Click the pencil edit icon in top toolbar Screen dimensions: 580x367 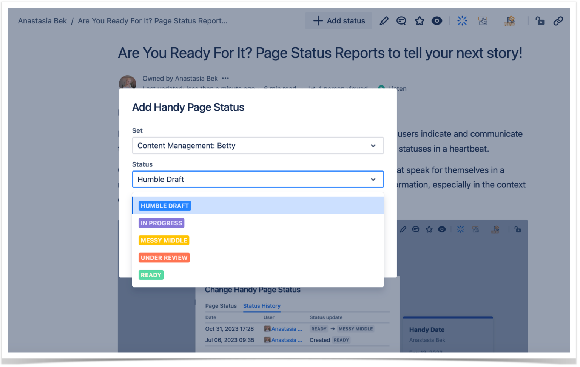(x=384, y=21)
